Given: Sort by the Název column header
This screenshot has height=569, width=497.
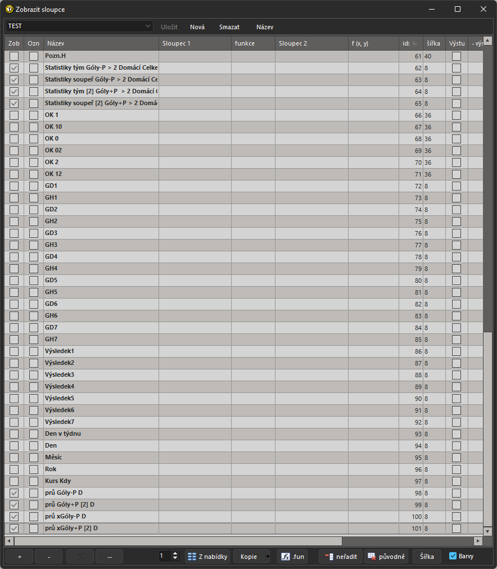Looking at the screenshot, I should click(101, 43).
